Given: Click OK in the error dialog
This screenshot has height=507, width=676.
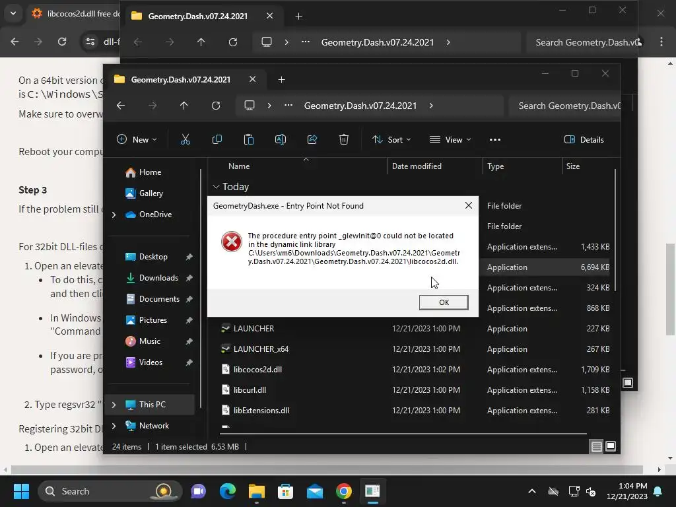Looking at the screenshot, I should pos(444,302).
